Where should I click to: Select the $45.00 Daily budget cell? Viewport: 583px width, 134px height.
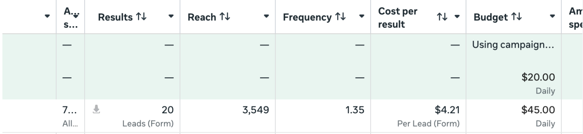tap(513, 116)
